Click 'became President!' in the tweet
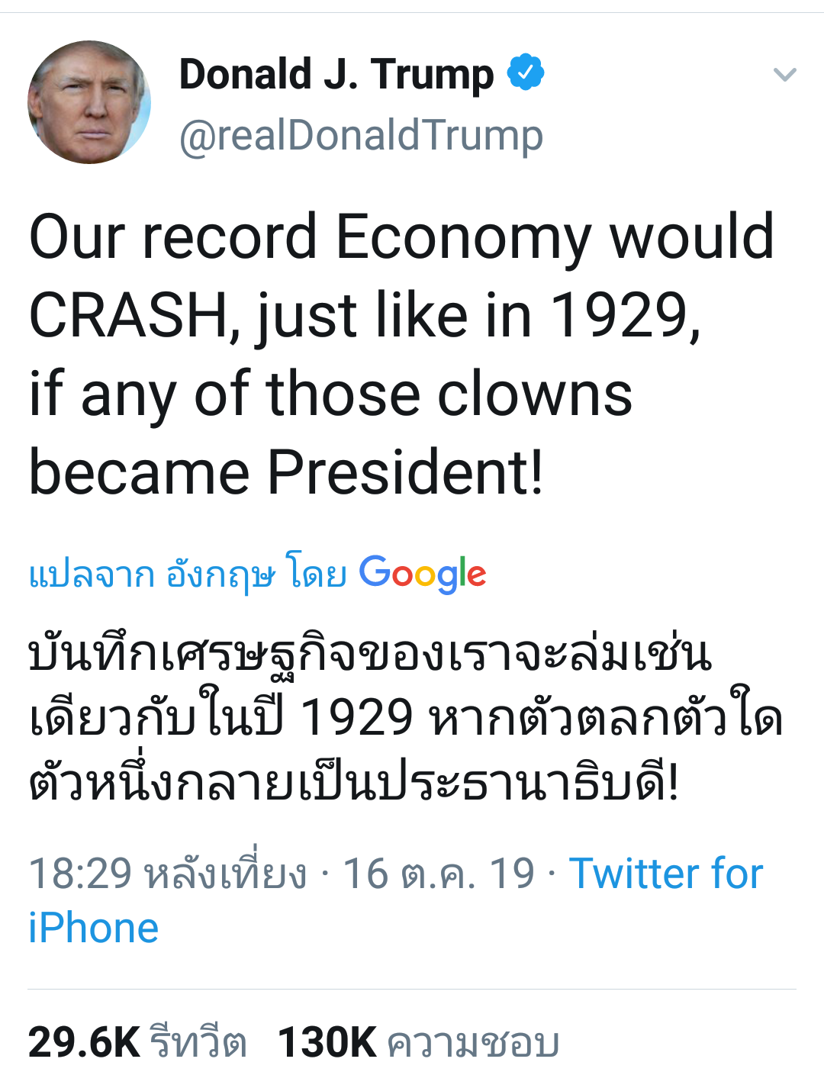This screenshot has height=1075, width=824. click(x=286, y=472)
